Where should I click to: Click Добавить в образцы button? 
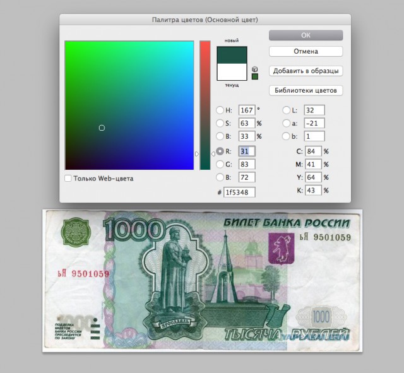point(306,71)
